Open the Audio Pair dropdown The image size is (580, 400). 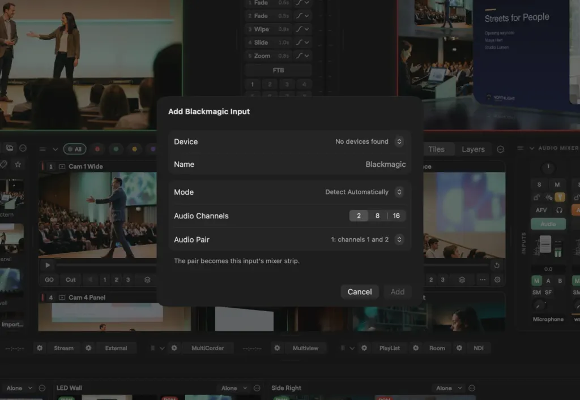(366, 240)
